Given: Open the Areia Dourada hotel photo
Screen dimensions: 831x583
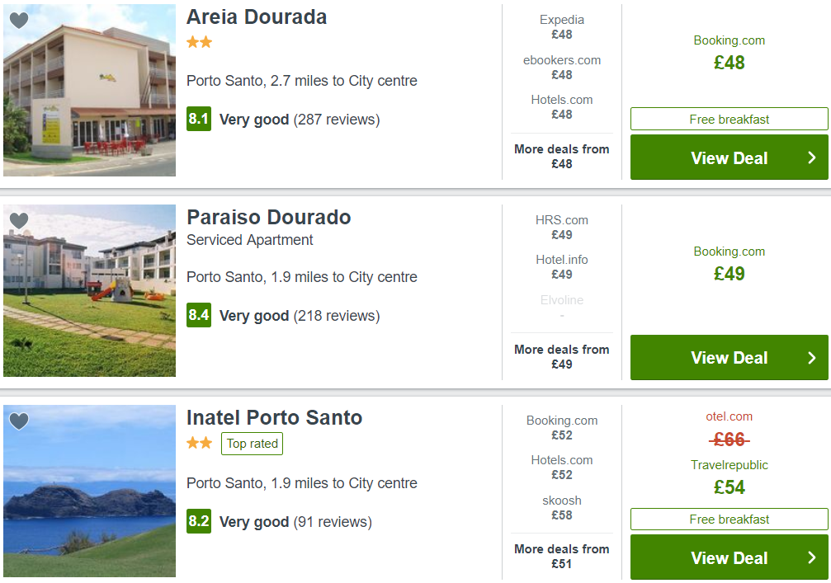Looking at the screenshot, I should pos(90,90).
